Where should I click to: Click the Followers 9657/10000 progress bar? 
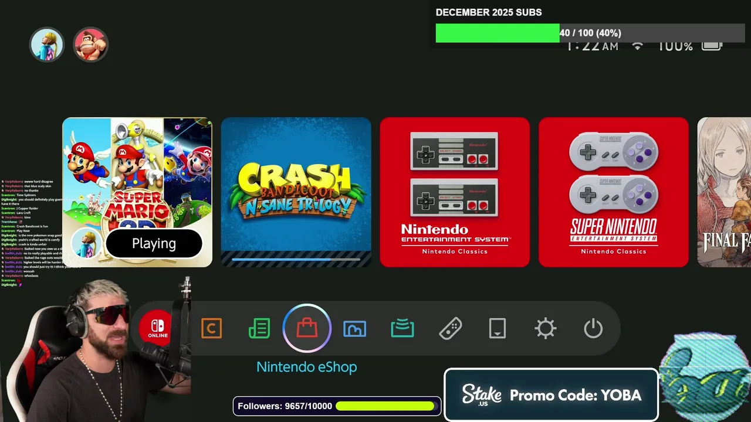(337, 406)
